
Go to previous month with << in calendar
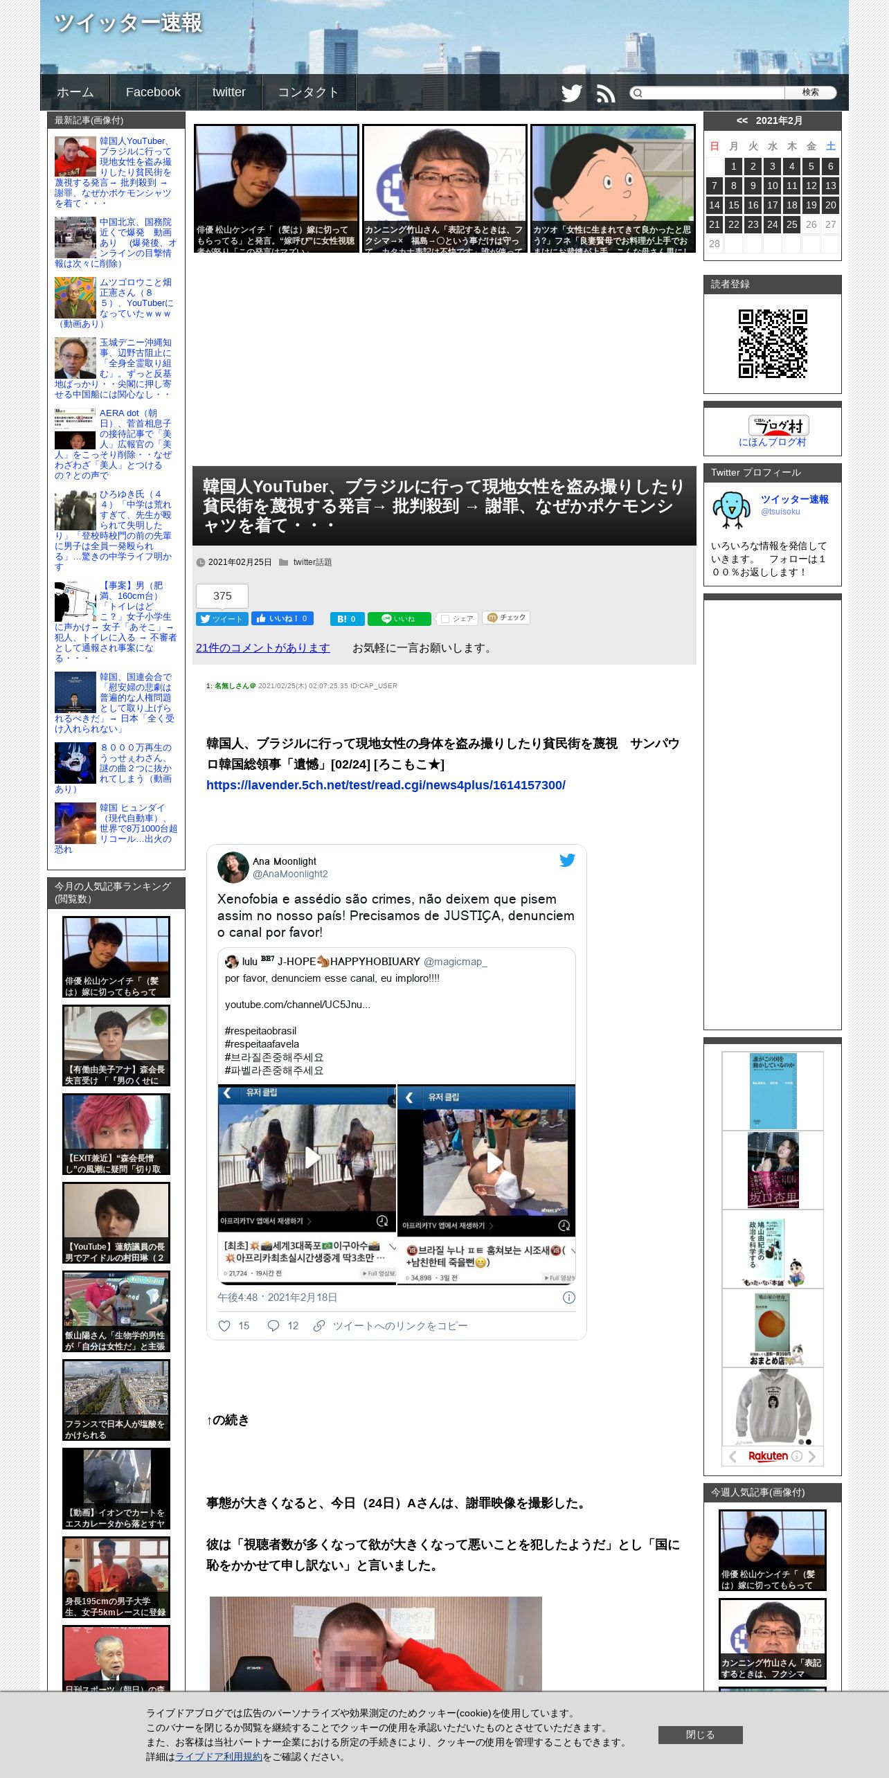[742, 120]
